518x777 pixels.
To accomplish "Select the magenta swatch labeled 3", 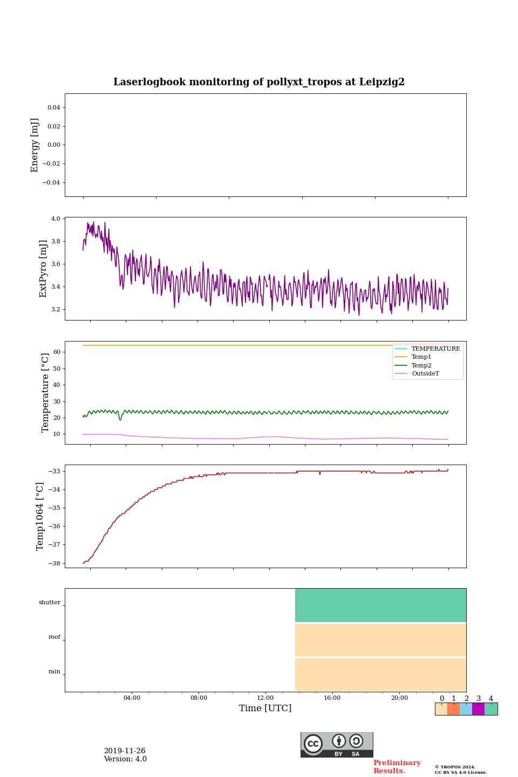I will tap(478, 709).
